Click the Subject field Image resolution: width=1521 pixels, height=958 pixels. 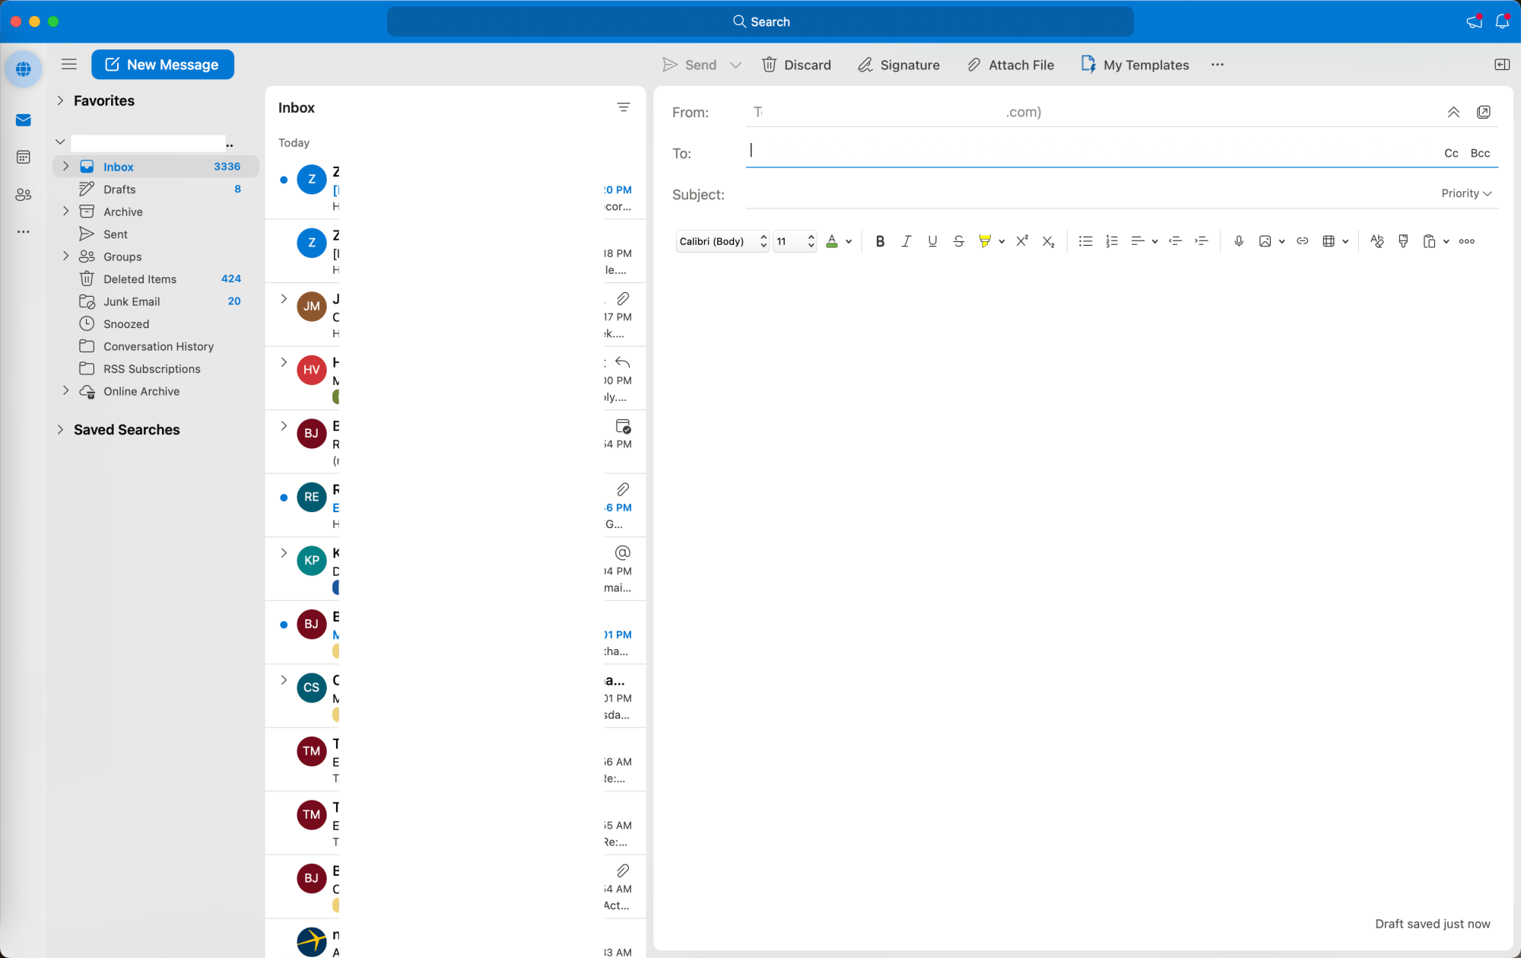pyautogui.click(x=1091, y=194)
